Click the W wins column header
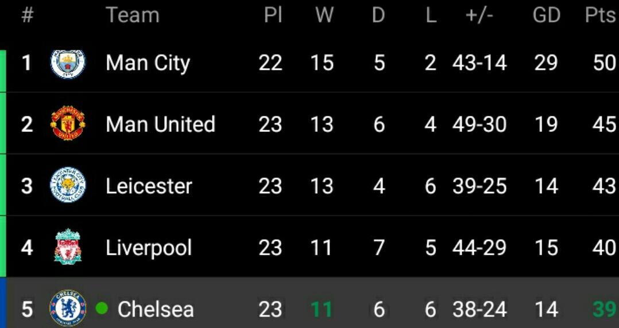Screen dimensions: 619x328 (324, 15)
